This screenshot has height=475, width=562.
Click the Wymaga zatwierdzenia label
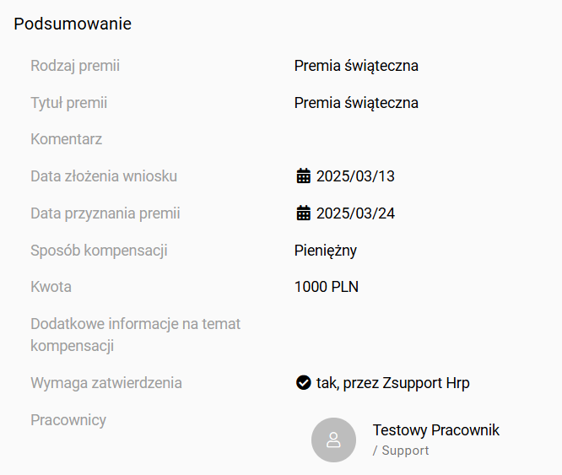(x=106, y=383)
